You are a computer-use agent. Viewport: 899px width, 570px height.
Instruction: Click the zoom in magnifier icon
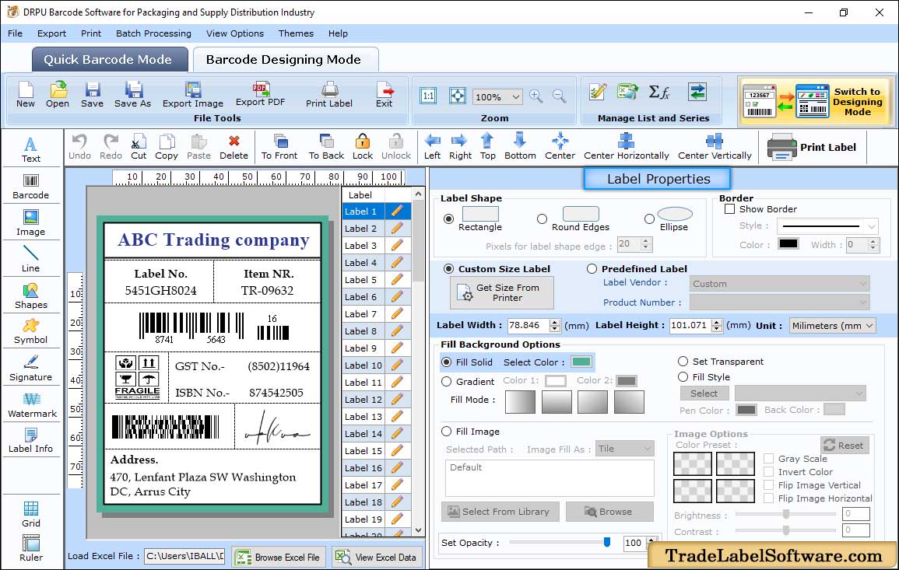tap(536, 96)
